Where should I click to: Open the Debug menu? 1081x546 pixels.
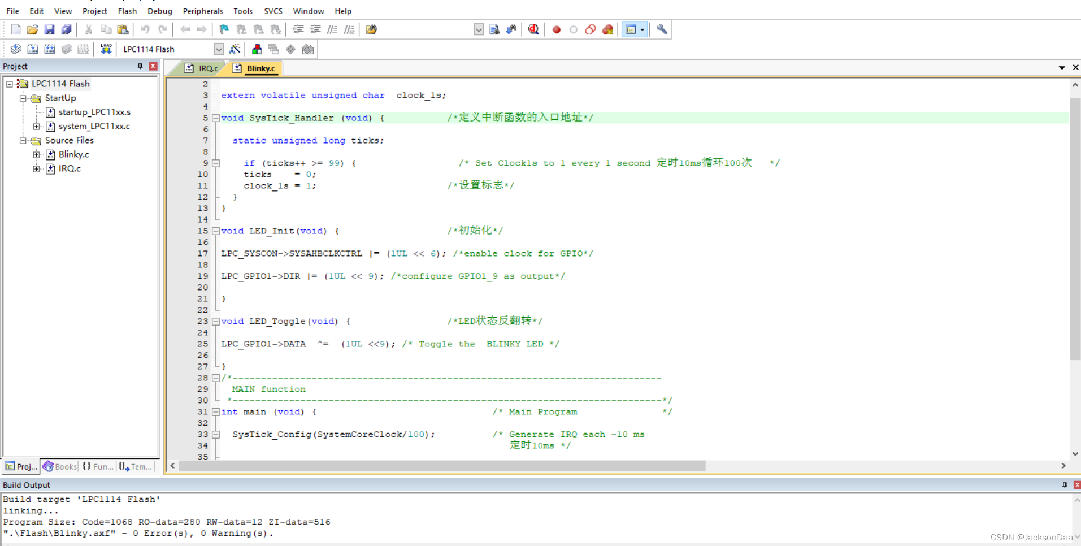click(x=160, y=11)
